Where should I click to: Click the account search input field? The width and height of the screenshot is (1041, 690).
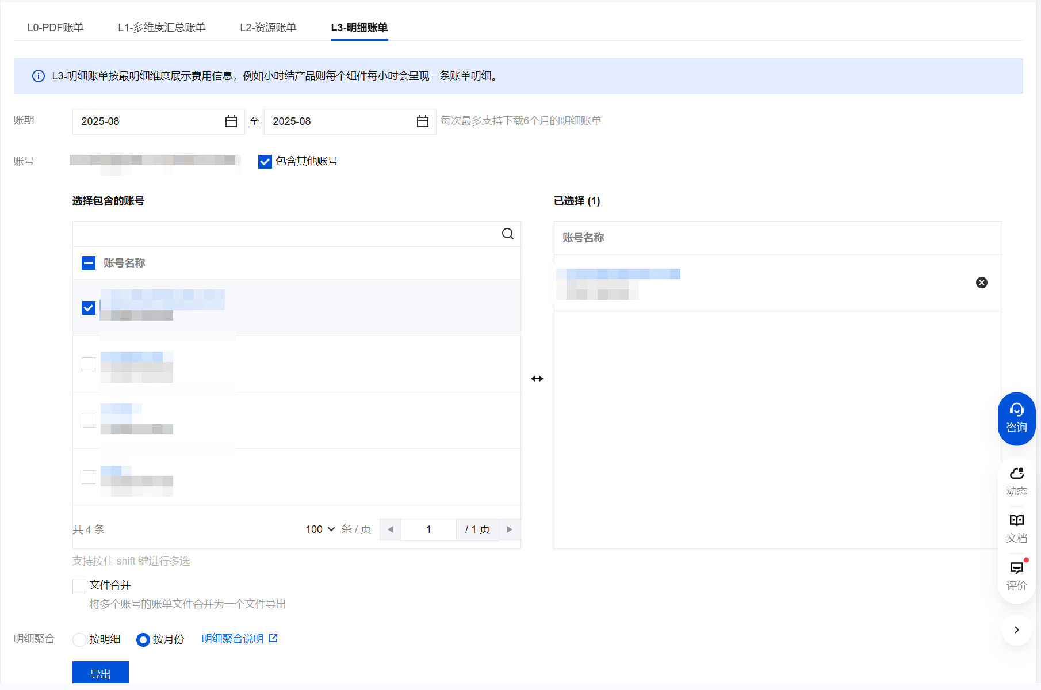[285, 234]
